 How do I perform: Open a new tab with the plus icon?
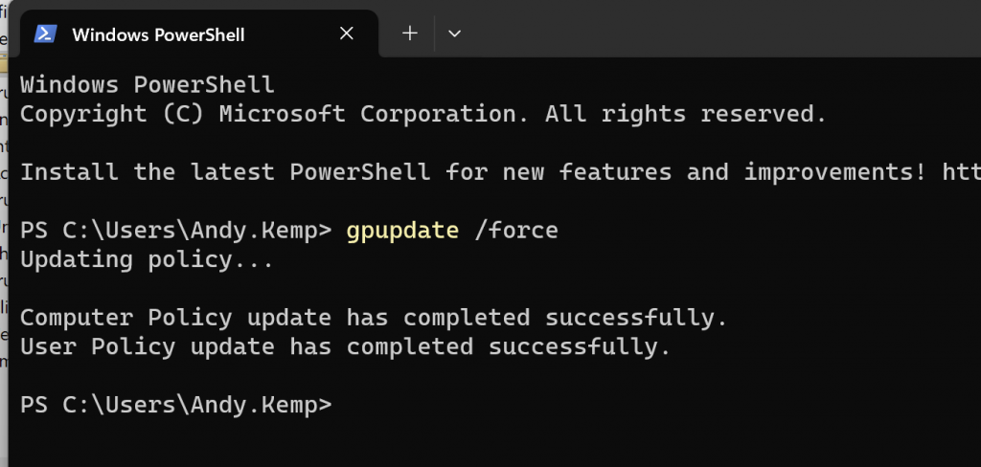[x=410, y=33]
